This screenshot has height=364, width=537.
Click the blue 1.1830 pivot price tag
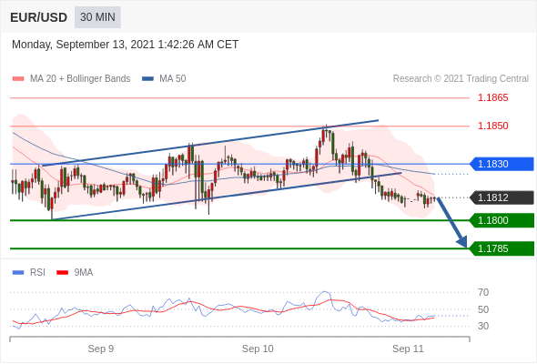(502, 164)
